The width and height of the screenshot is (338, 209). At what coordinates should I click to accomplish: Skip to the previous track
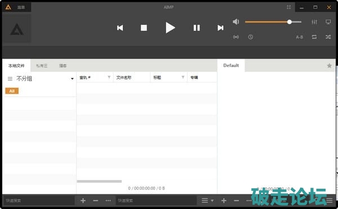click(x=120, y=28)
